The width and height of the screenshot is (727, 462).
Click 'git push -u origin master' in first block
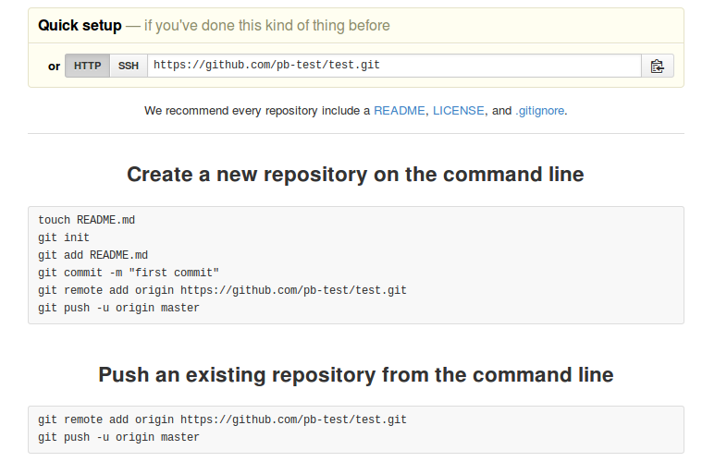coord(118,308)
